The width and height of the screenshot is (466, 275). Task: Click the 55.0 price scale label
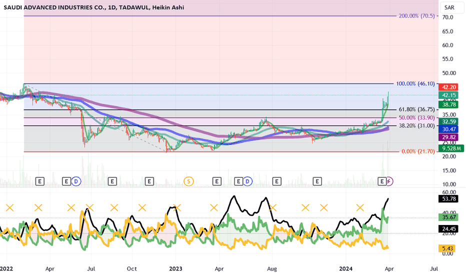click(447, 59)
